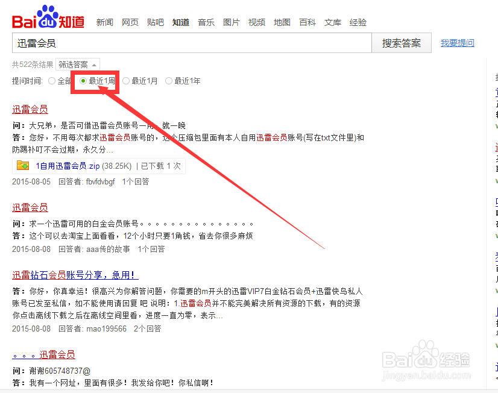Open the 地图 navigation tab
The image size is (498, 393).
pyautogui.click(x=282, y=22)
